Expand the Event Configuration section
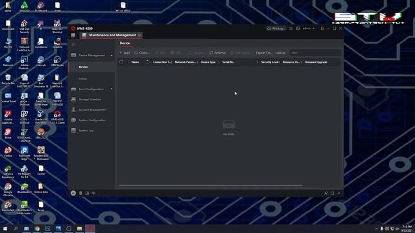Viewport: 415px width, 233px height. tap(112, 89)
